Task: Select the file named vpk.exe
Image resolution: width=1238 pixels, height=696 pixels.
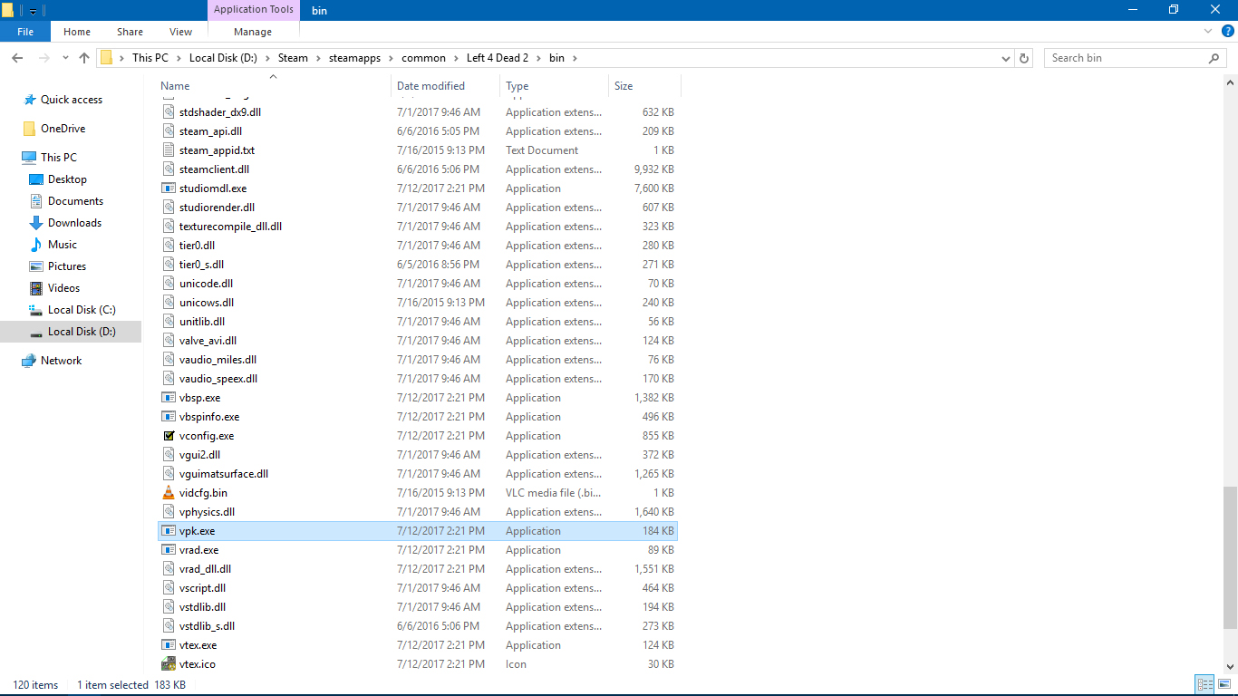Action: (x=418, y=531)
